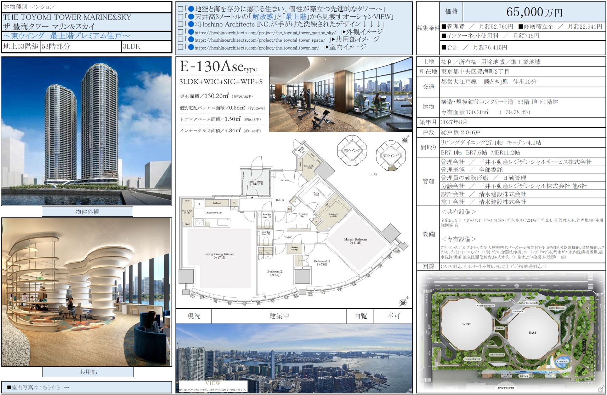607x395 pixels.
Task: Open the the_toyomi_tower_marine_sky URL link
Action: click(x=265, y=33)
